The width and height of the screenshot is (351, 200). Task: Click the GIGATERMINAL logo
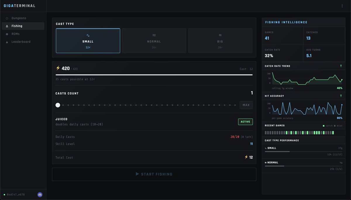tap(20, 6)
